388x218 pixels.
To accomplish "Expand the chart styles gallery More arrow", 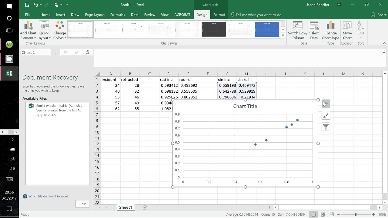I will [283, 35].
